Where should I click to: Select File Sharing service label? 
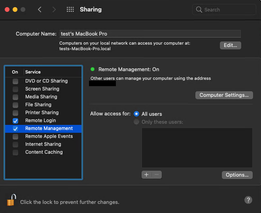[38, 105]
